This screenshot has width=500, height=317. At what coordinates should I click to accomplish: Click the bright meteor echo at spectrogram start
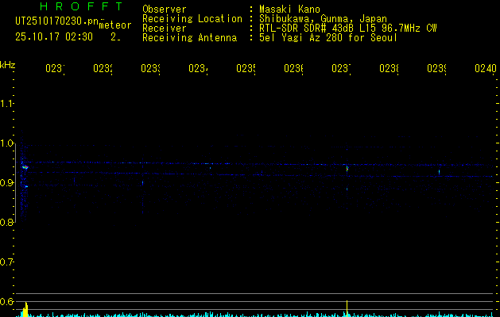click(x=25, y=167)
